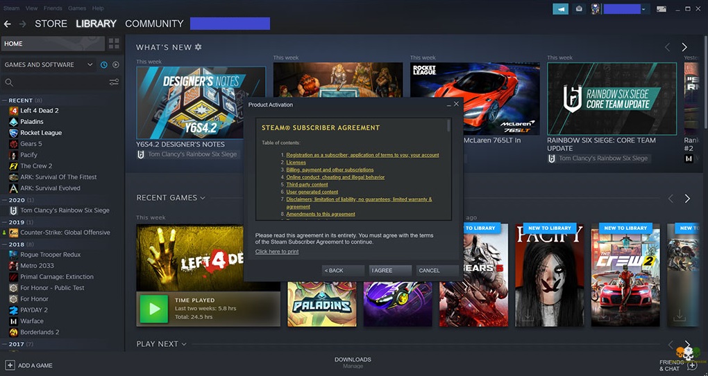This screenshot has width=708, height=376.
Task: Show next Recent Games arrow
Action: pyautogui.click(x=686, y=199)
